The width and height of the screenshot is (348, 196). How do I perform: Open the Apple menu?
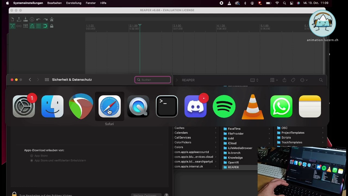7,3
